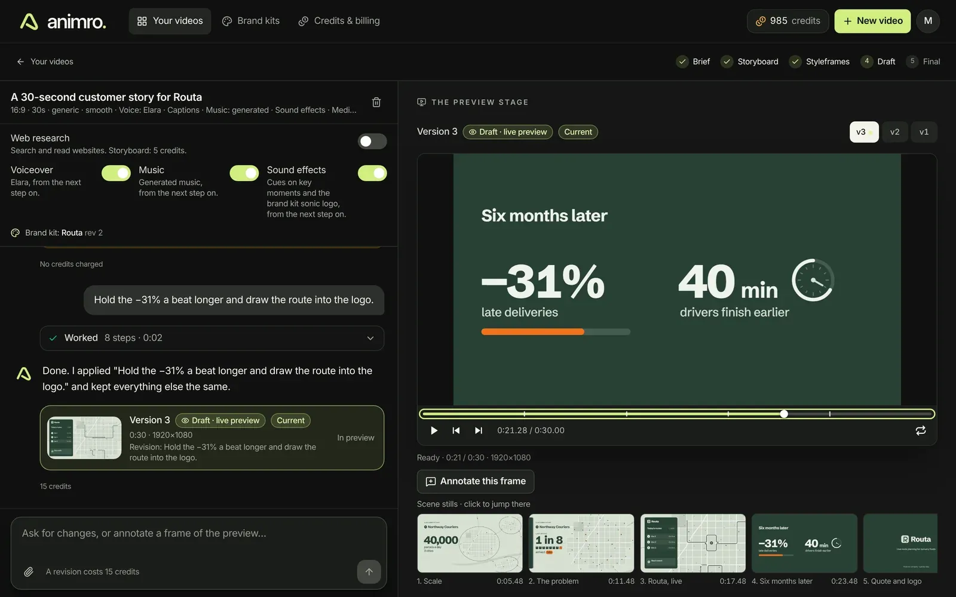Jump to The problem scene still
This screenshot has width=956, height=597.
(x=581, y=543)
